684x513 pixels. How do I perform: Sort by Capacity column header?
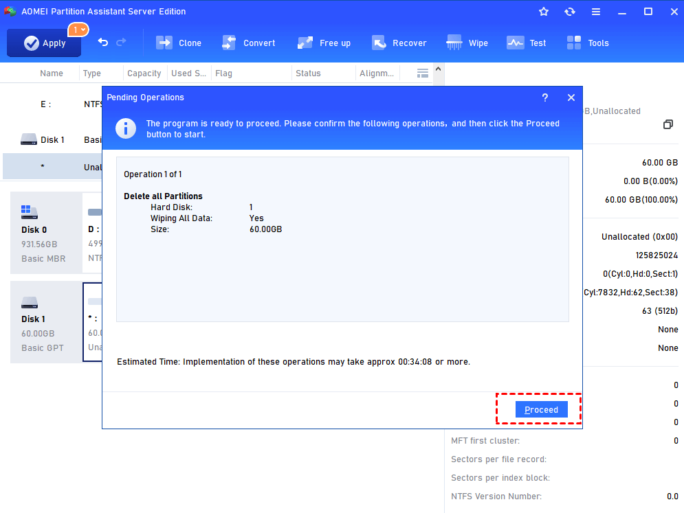pos(144,73)
